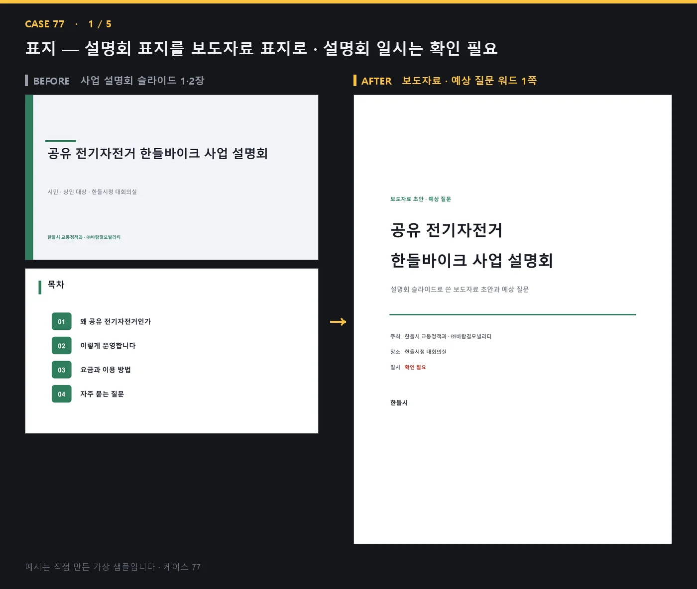The height and width of the screenshot is (589, 697).
Task: Select the '이렇게 운영합니다' entry
Action: (108, 346)
